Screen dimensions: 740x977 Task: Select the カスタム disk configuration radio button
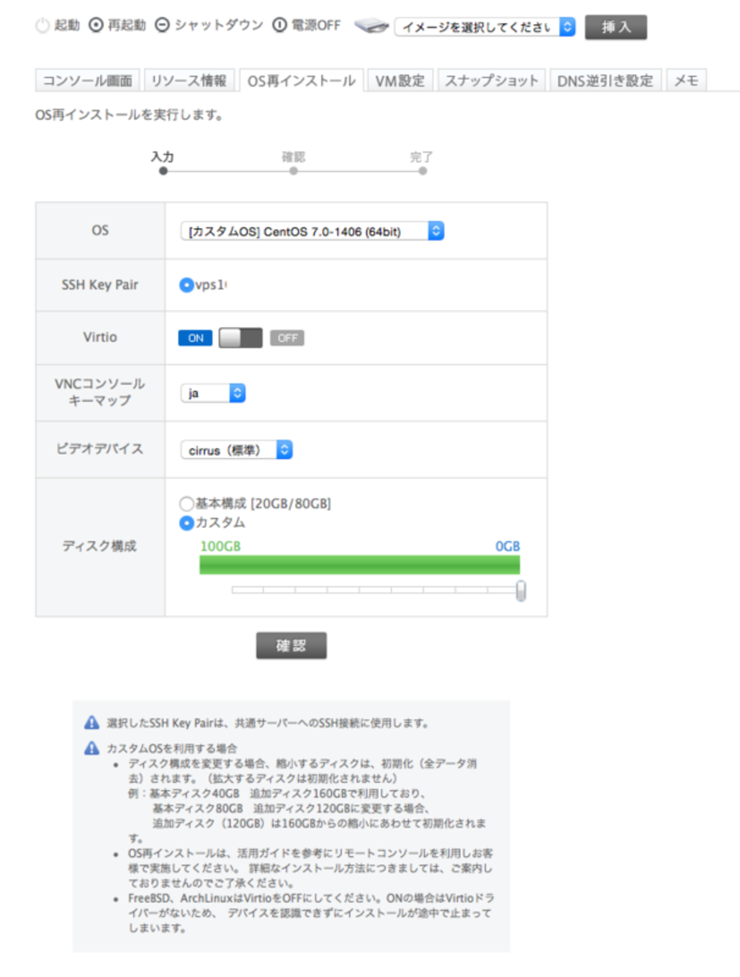point(186,523)
